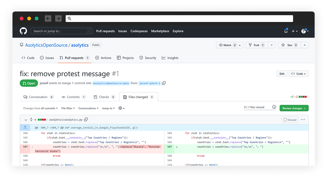This screenshot has height=179, width=327.
Task: Open the Star lists dropdown arrow
Action: click(x=305, y=45)
